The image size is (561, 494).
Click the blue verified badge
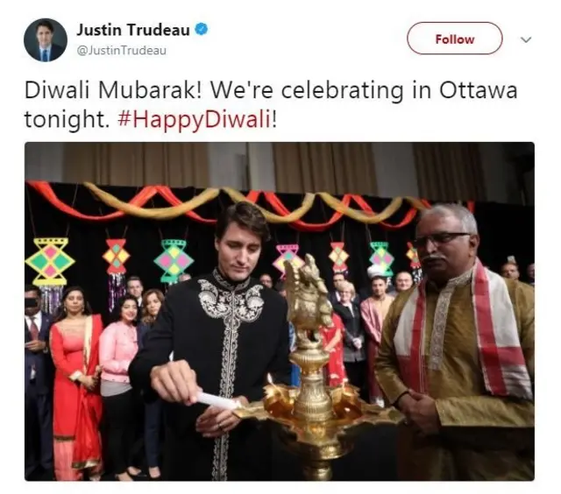[x=202, y=29]
